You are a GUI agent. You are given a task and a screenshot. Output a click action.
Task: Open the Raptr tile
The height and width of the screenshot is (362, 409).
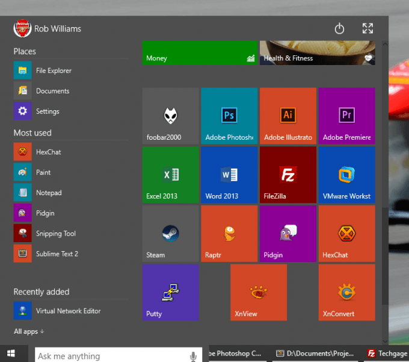pos(229,234)
